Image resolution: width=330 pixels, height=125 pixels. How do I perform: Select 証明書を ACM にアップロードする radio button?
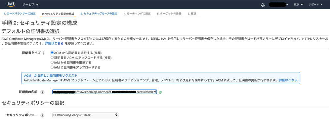pyautogui.click(x=52, y=58)
